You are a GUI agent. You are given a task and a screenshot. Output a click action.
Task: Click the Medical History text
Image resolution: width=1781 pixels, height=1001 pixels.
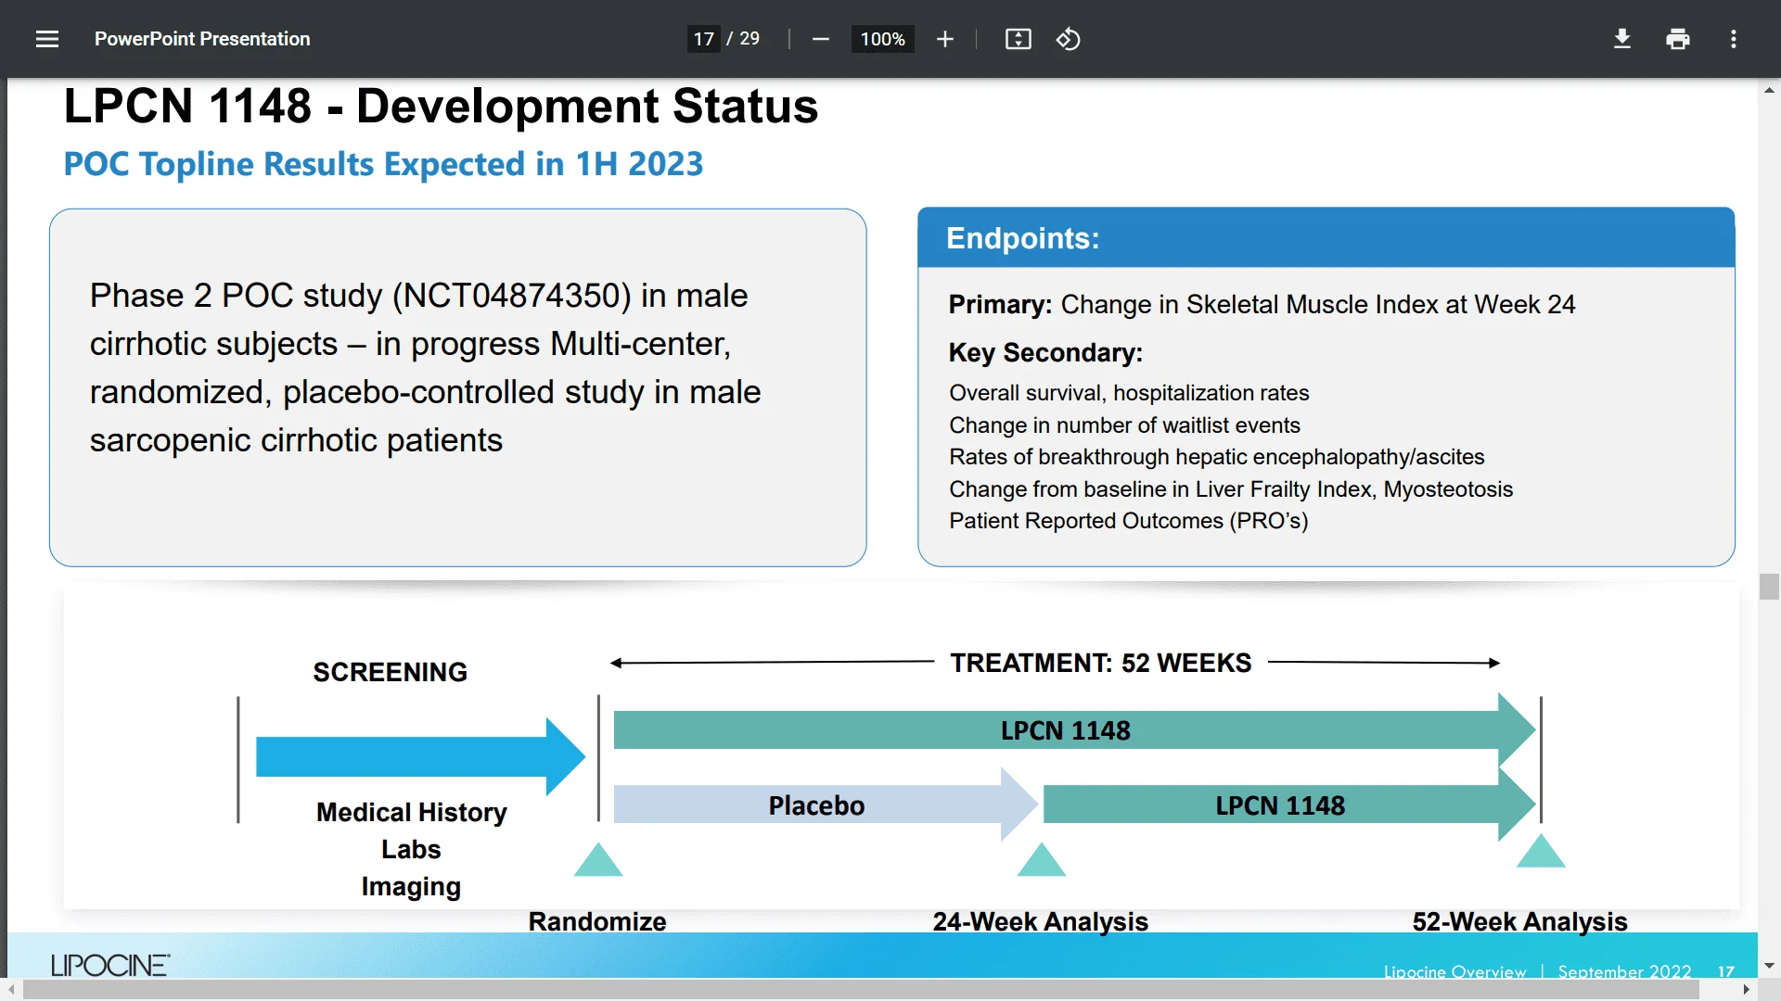(x=411, y=812)
